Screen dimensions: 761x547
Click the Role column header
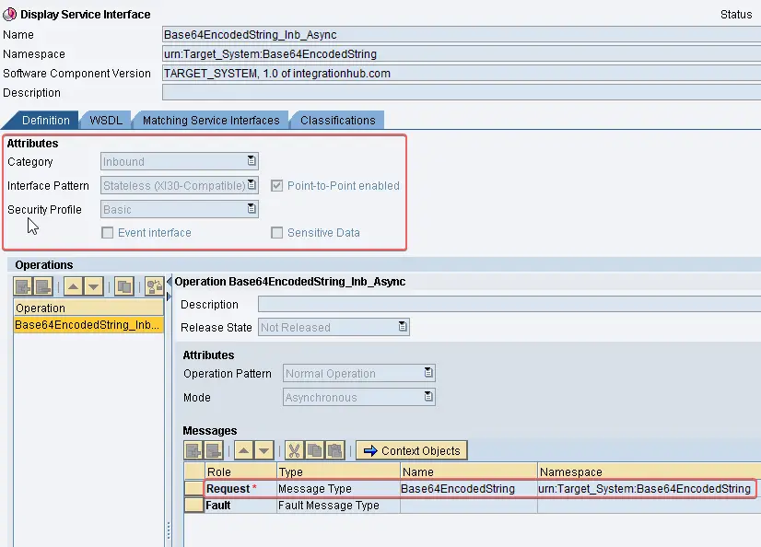tap(240, 471)
